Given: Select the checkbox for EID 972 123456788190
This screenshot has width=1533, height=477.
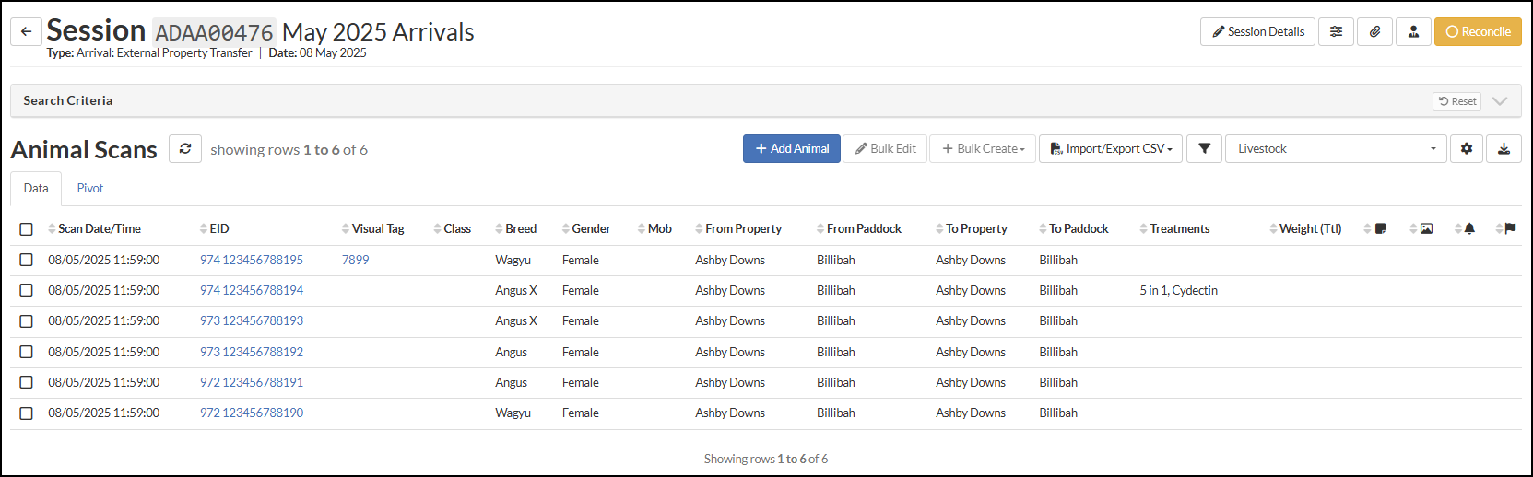Looking at the screenshot, I should point(27,413).
